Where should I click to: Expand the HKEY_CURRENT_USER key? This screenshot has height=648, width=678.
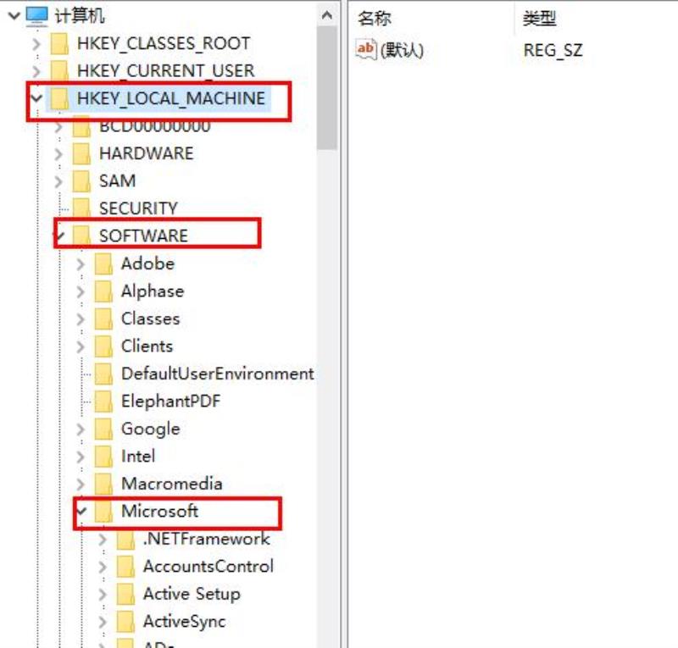[36, 71]
